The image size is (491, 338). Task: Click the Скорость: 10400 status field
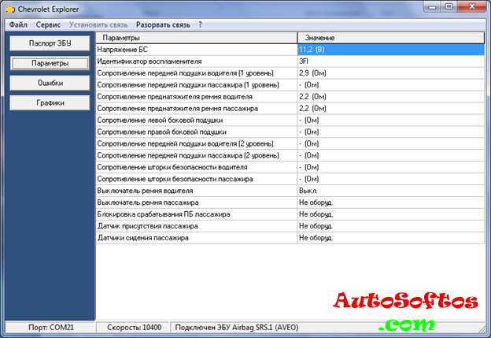point(133,327)
